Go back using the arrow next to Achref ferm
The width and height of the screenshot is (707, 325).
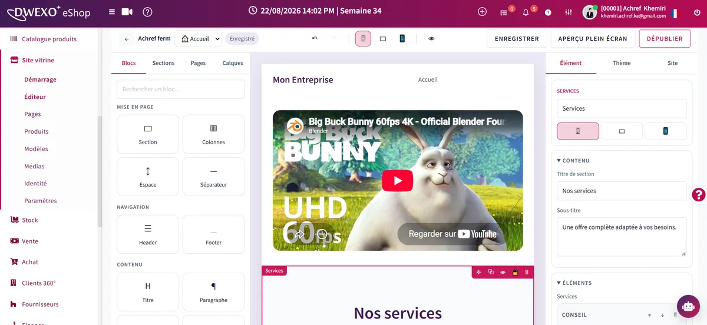coord(127,39)
